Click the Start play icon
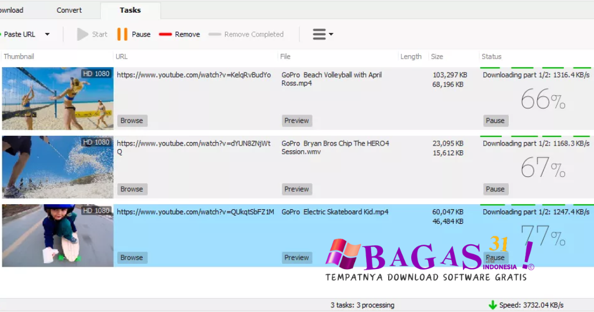This screenshot has width=594, height=312. (x=82, y=34)
